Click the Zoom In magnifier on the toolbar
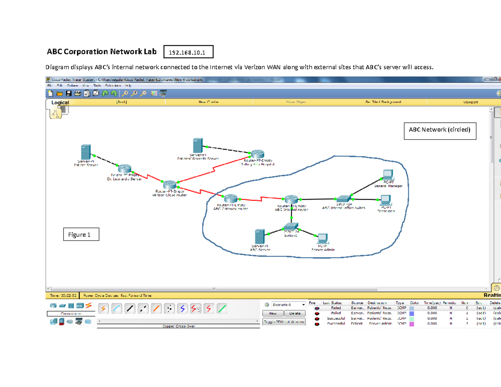The image size is (501, 387). pos(125,94)
